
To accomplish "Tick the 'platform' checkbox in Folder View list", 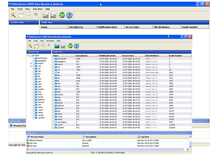I will point(54,105).
